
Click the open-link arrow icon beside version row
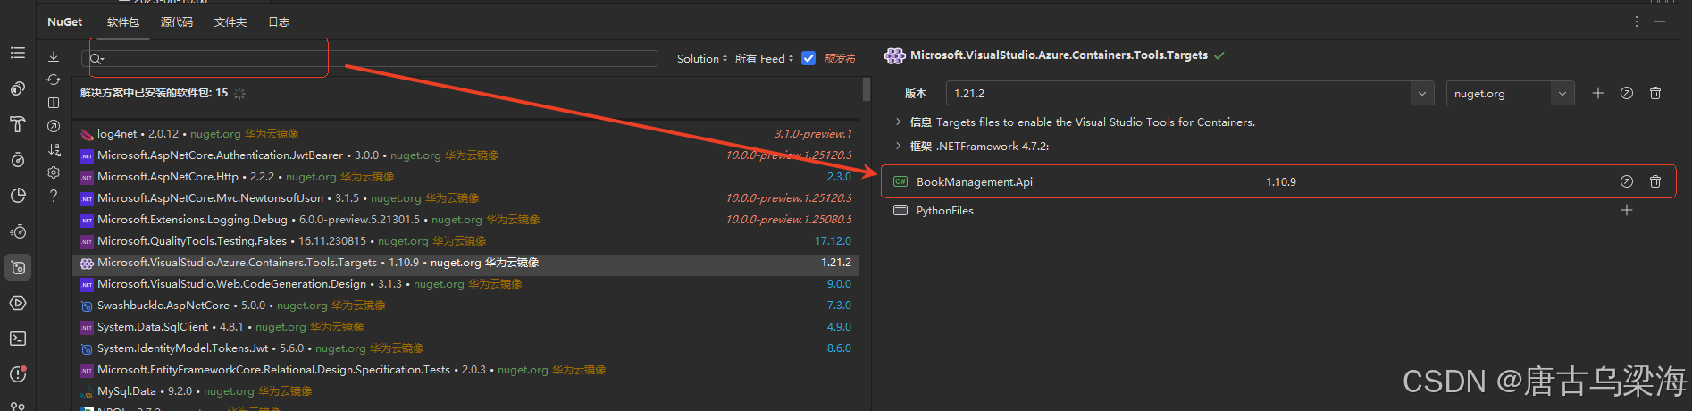tap(1627, 93)
